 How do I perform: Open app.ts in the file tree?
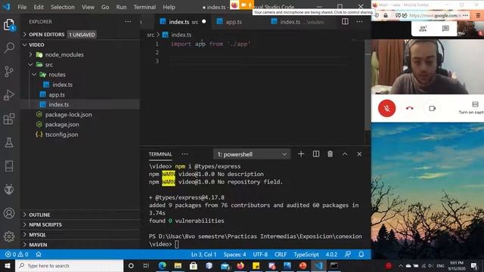(57, 94)
